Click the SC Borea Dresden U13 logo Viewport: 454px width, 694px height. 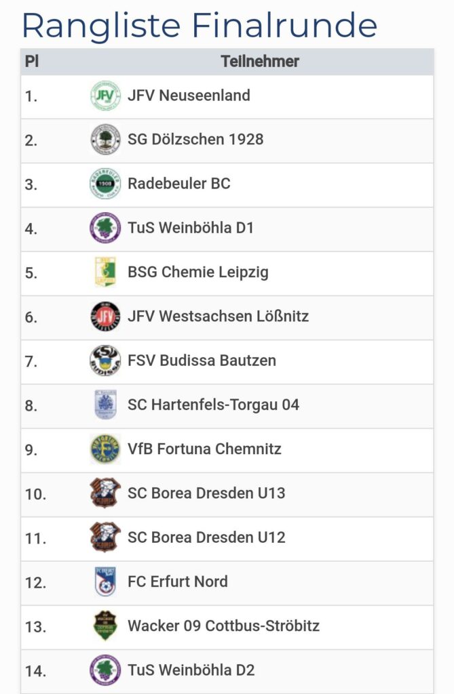105,493
